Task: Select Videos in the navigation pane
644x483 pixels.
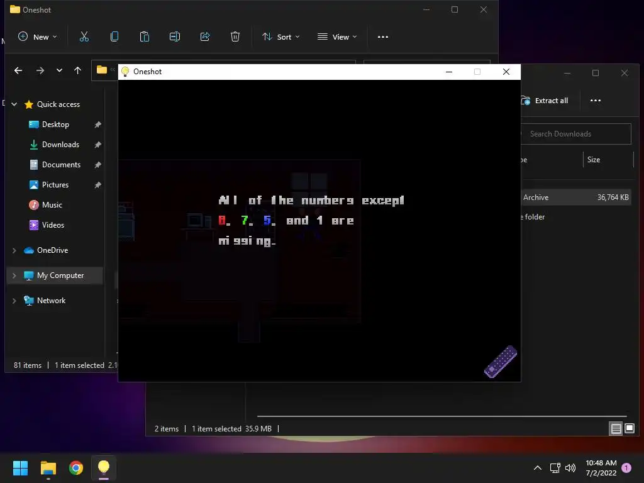Action: pyautogui.click(x=53, y=225)
